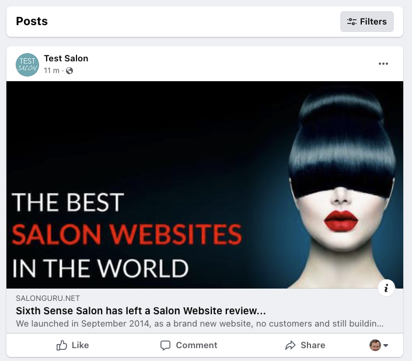
Task: Share the Test Salon post
Action: [x=305, y=345]
